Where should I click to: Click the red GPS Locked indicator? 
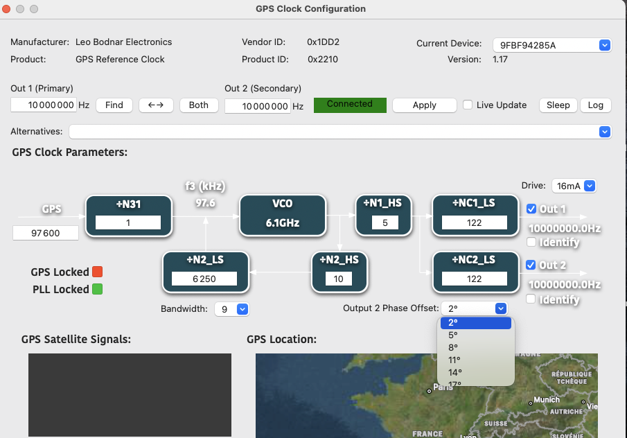click(x=98, y=272)
